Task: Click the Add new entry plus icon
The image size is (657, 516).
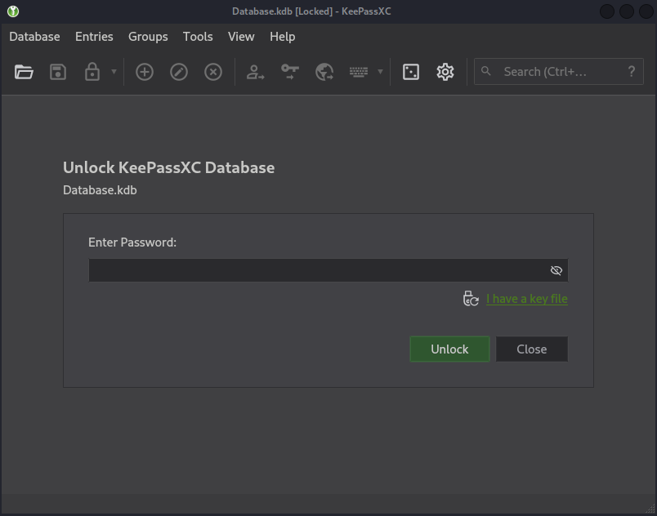Action: click(x=145, y=72)
